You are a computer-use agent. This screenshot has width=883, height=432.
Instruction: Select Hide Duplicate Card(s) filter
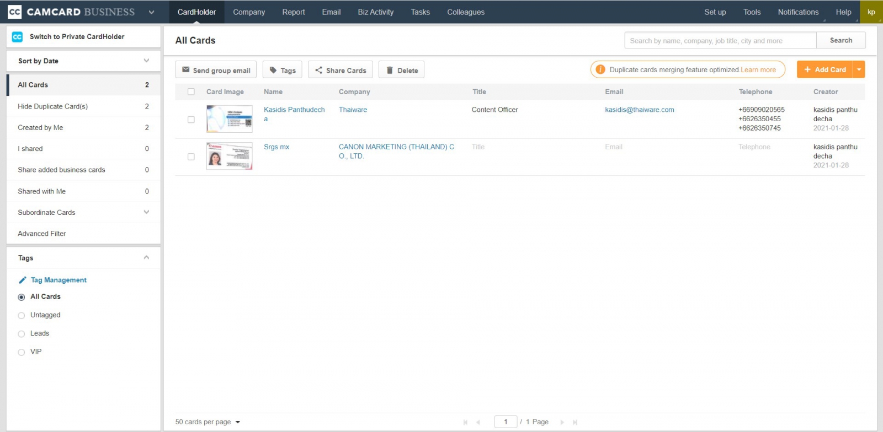tap(83, 106)
